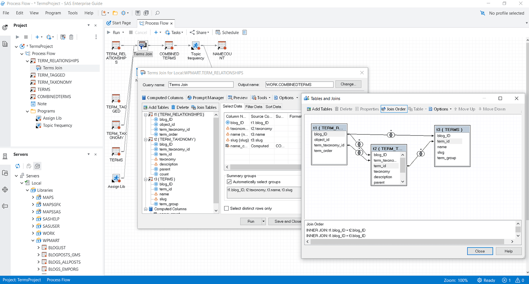Click Close in Tables and Joins dialog
Screen dimensions: 529x284
[480, 251]
